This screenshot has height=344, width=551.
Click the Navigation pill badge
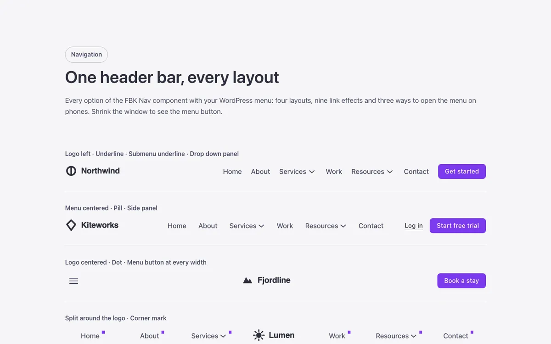pyautogui.click(x=86, y=55)
